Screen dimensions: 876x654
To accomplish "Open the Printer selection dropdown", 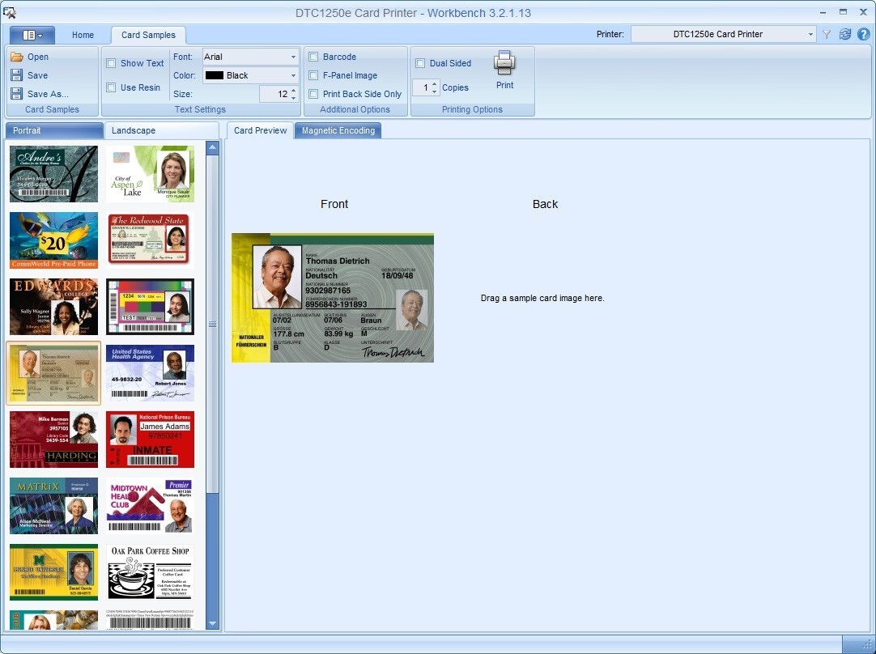I will point(810,34).
